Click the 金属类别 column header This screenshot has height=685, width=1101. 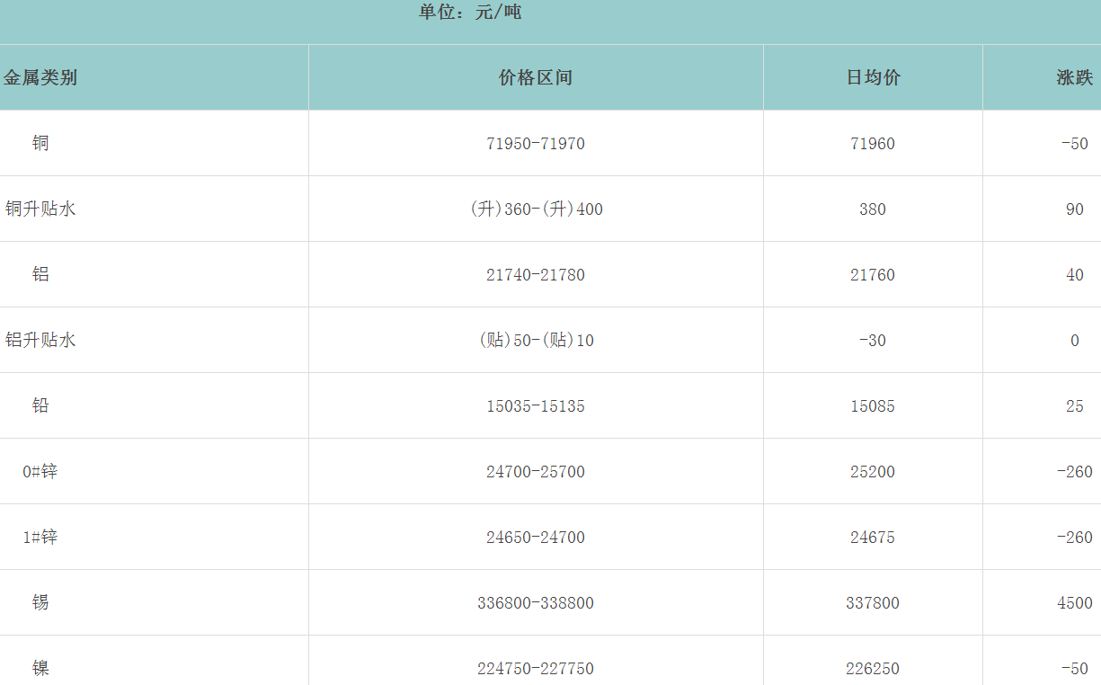pos(40,77)
